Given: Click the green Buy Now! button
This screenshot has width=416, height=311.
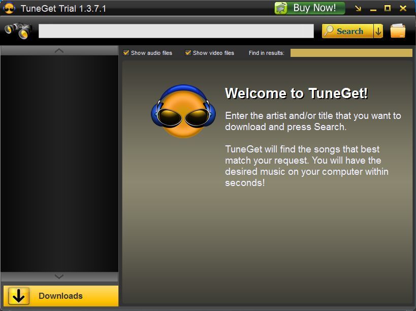Looking at the screenshot, I should pyautogui.click(x=310, y=8).
